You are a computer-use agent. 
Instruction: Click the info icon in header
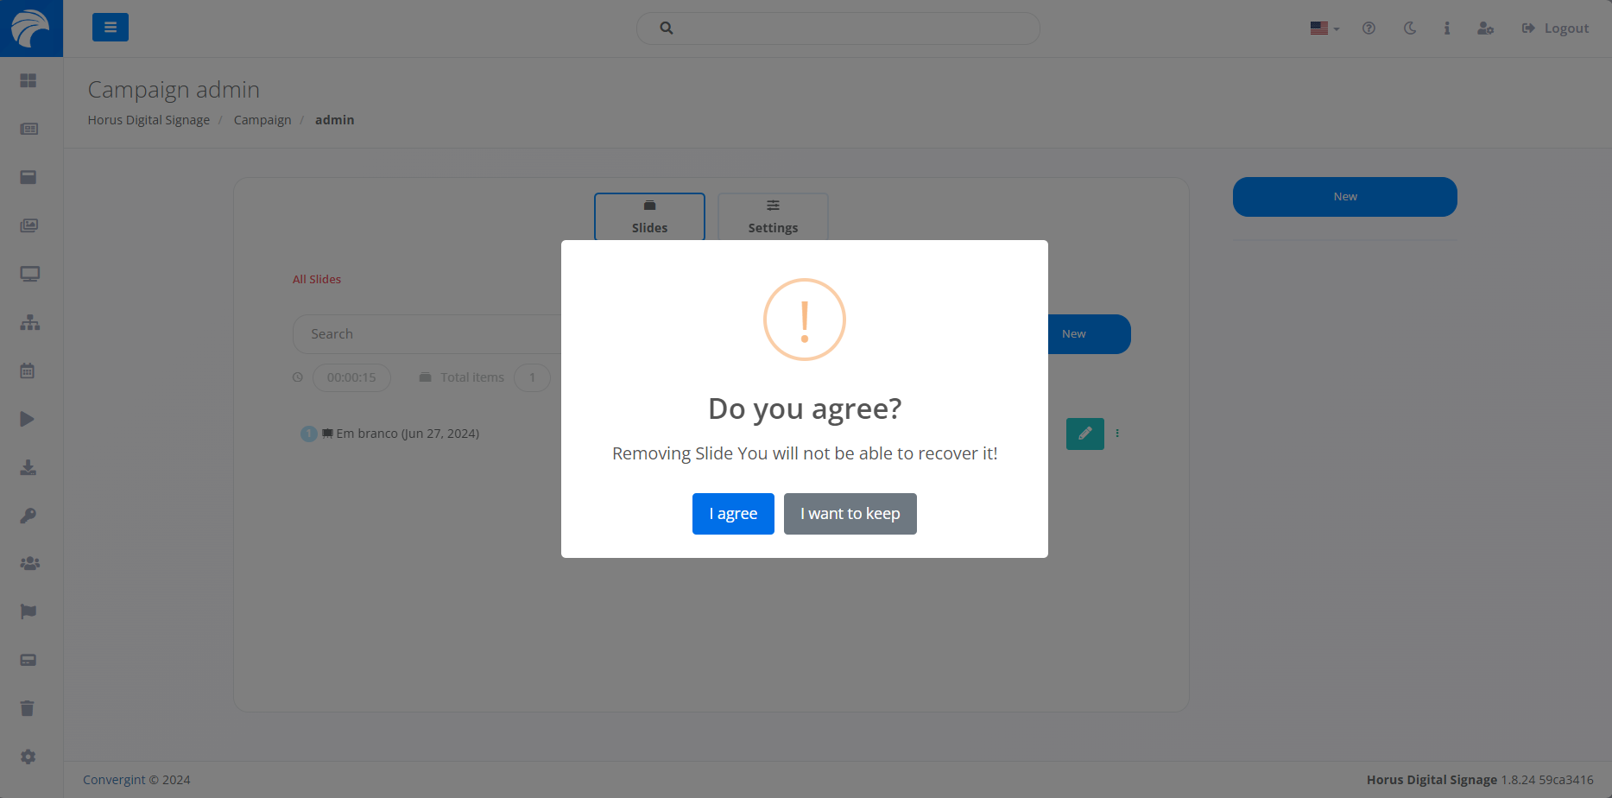[x=1447, y=28]
